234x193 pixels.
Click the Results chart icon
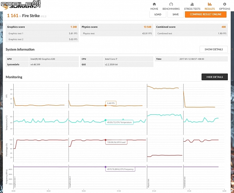pos(210,4)
